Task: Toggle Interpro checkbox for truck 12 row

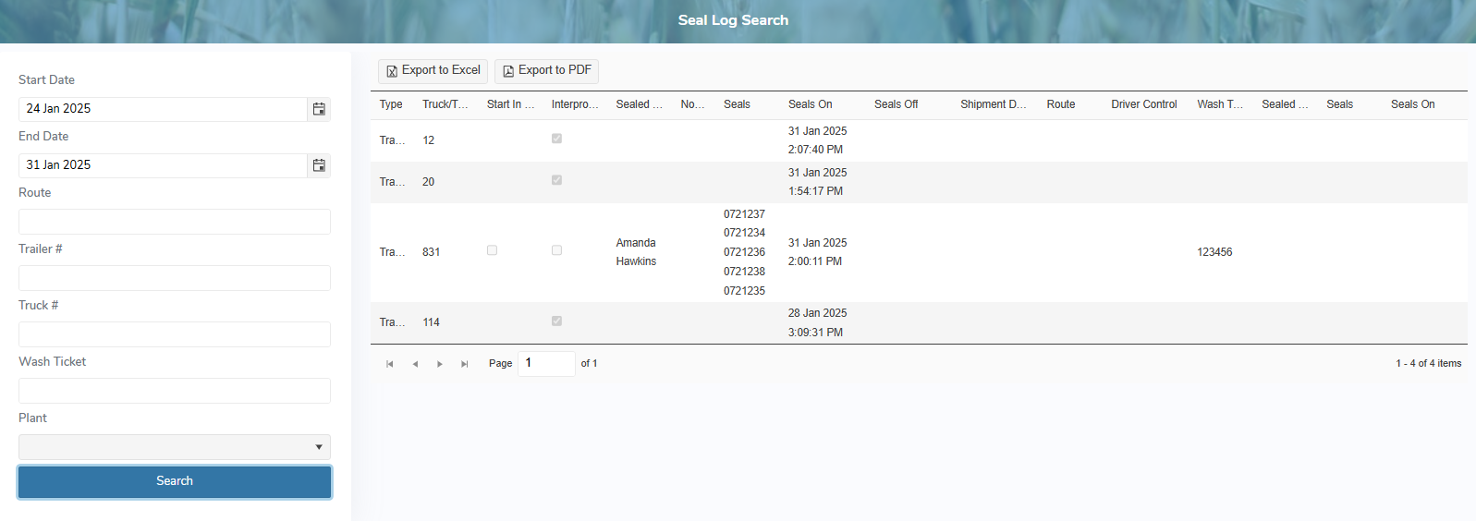Action: pyautogui.click(x=556, y=139)
